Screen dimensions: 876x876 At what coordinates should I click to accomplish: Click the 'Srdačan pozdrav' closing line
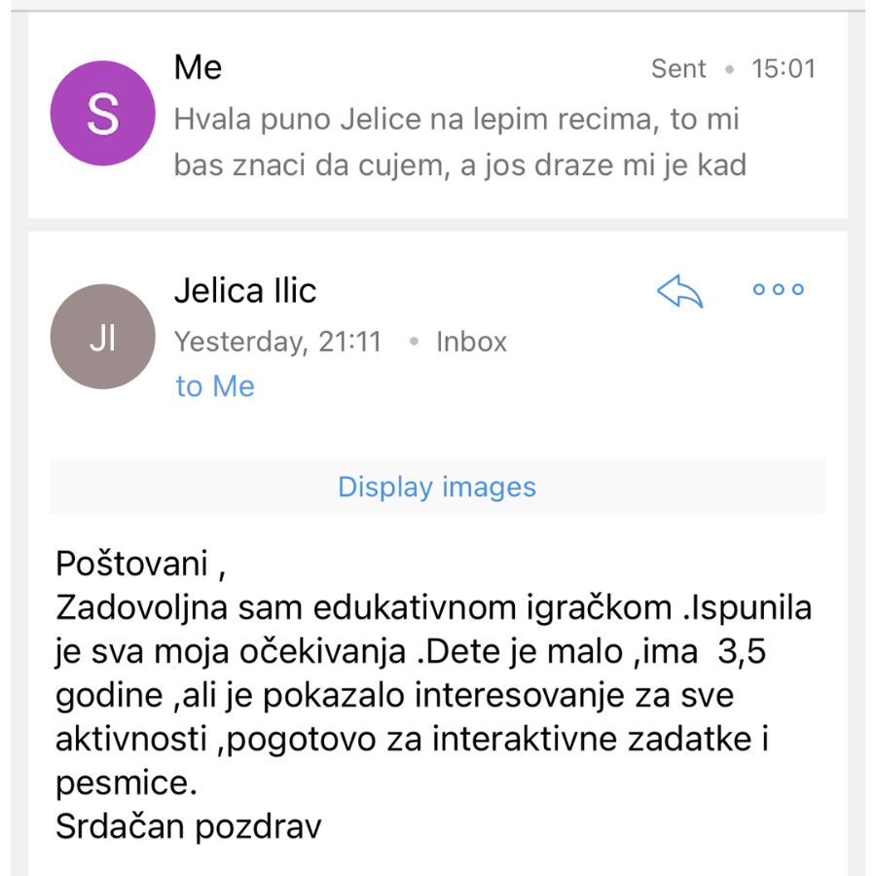pos(189,826)
